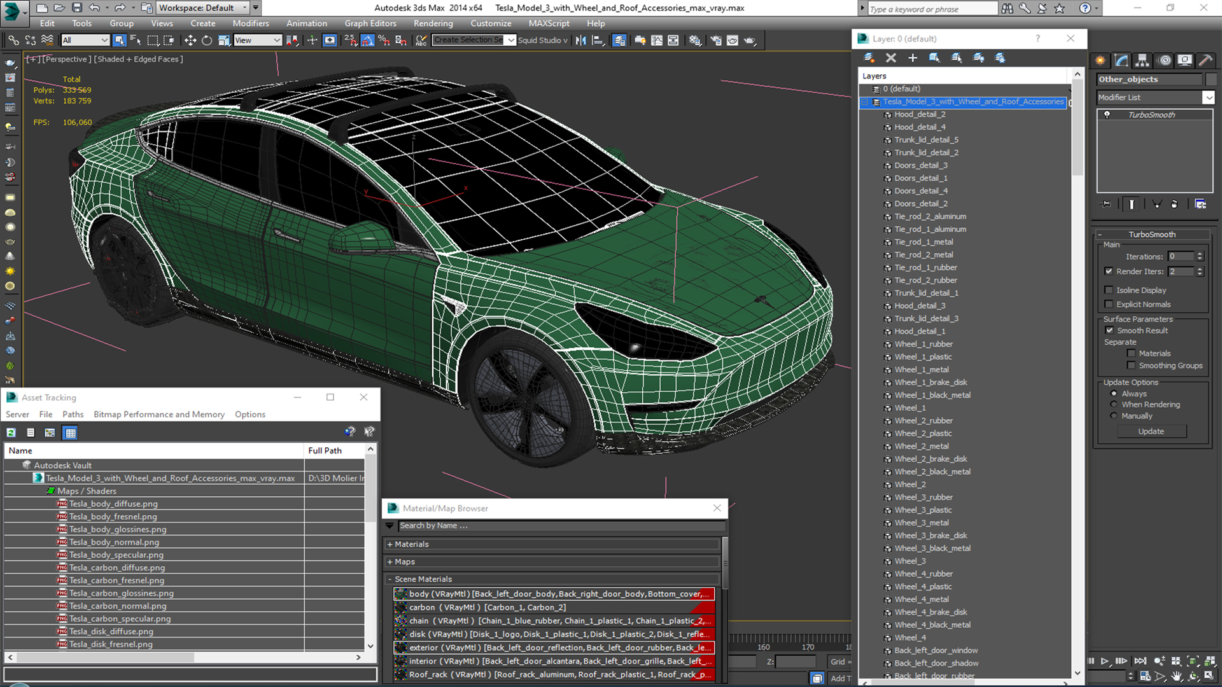Select the Select and Move tool
This screenshot has height=687, width=1222.
coord(190,40)
